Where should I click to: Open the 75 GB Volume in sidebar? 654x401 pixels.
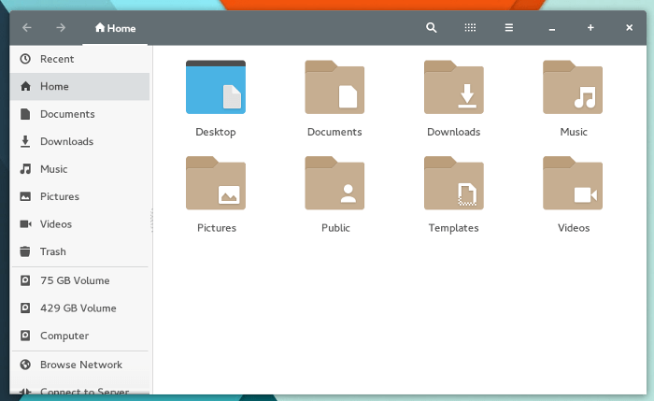79,280
